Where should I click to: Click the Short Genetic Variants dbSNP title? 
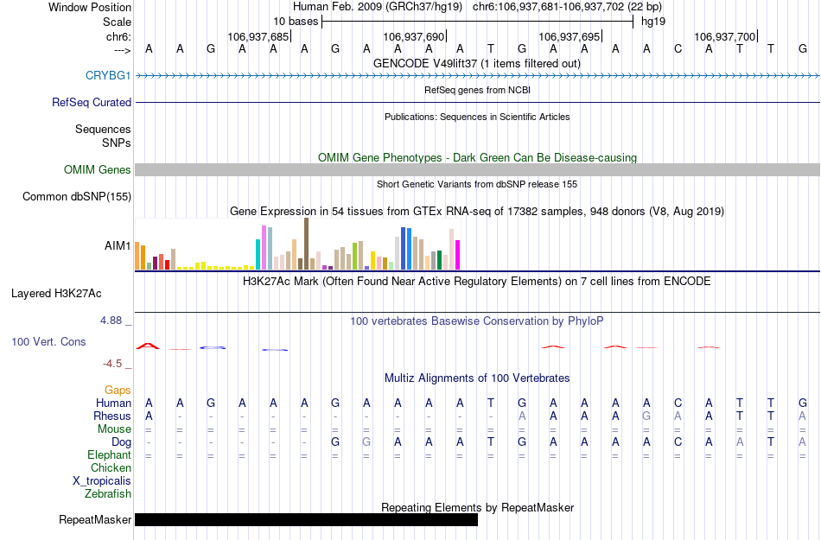(477, 185)
